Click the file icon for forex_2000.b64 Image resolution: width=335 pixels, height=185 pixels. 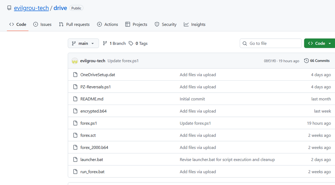click(75, 147)
